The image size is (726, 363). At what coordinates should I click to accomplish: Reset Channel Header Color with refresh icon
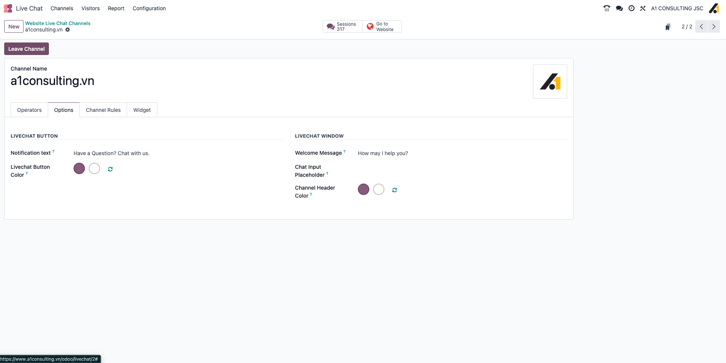click(x=395, y=190)
